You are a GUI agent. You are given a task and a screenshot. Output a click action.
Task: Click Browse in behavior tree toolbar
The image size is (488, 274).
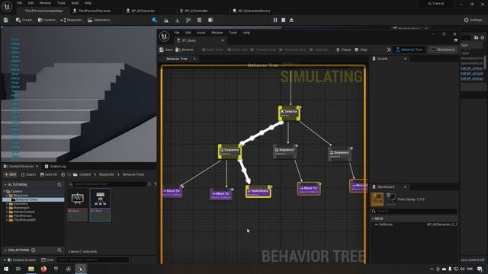click(185, 49)
